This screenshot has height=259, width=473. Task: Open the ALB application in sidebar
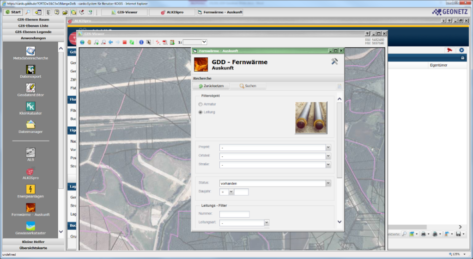(30, 153)
